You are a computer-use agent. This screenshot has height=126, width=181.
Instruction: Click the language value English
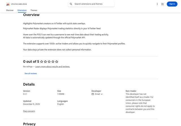point(61,104)
